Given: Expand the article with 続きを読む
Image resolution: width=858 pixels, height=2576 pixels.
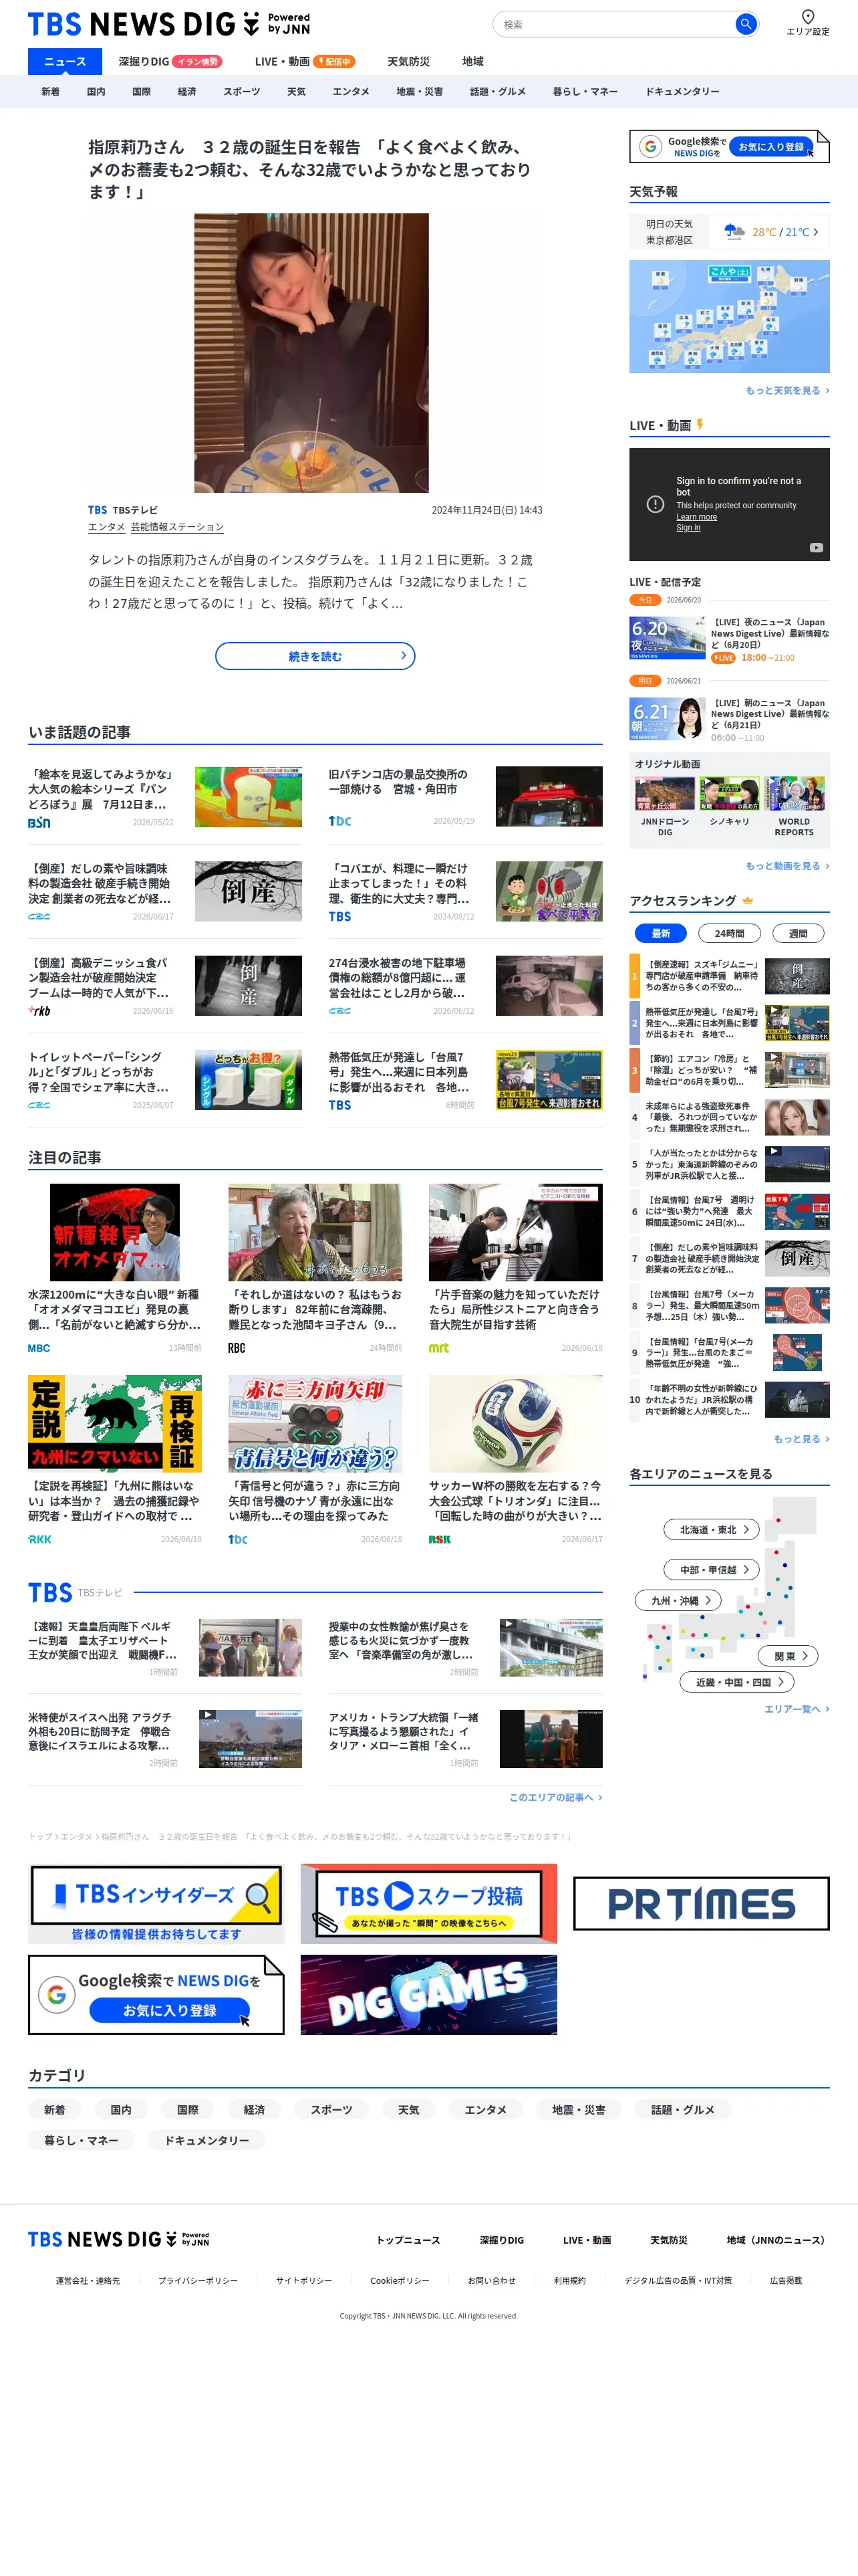Looking at the screenshot, I should pos(315,656).
